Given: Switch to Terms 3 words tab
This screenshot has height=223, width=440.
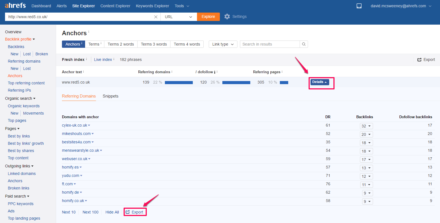Looking at the screenshot, I should tap(154, 44).
